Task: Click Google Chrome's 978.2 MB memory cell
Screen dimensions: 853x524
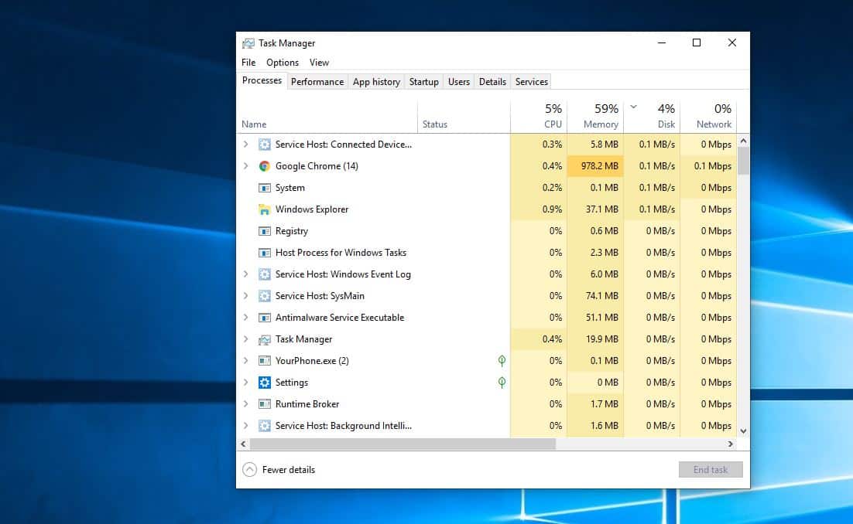Action: click(595, 166)
